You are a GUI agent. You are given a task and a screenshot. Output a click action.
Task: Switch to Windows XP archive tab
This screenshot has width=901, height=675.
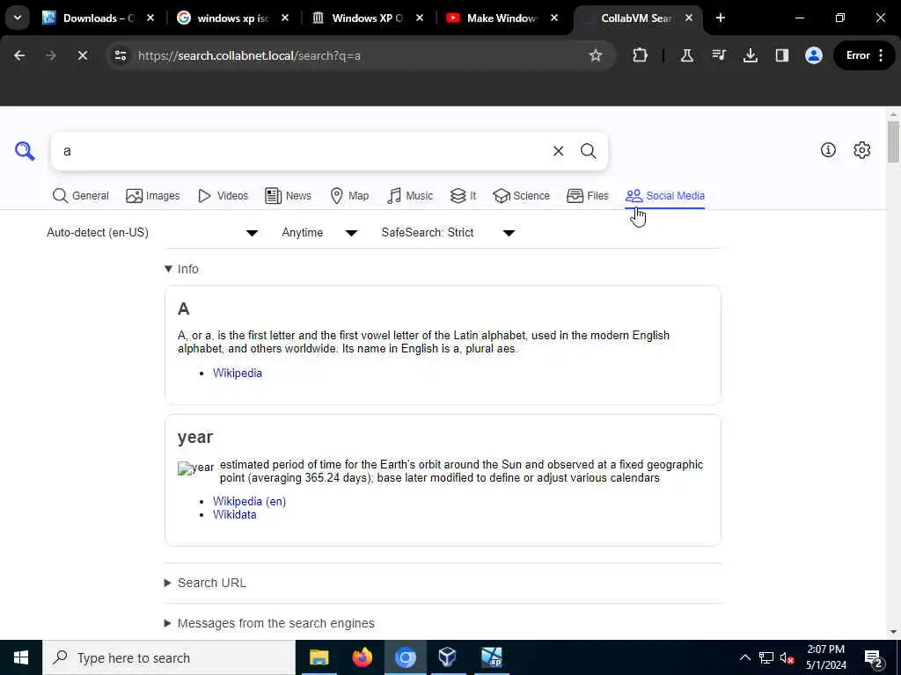368,18
